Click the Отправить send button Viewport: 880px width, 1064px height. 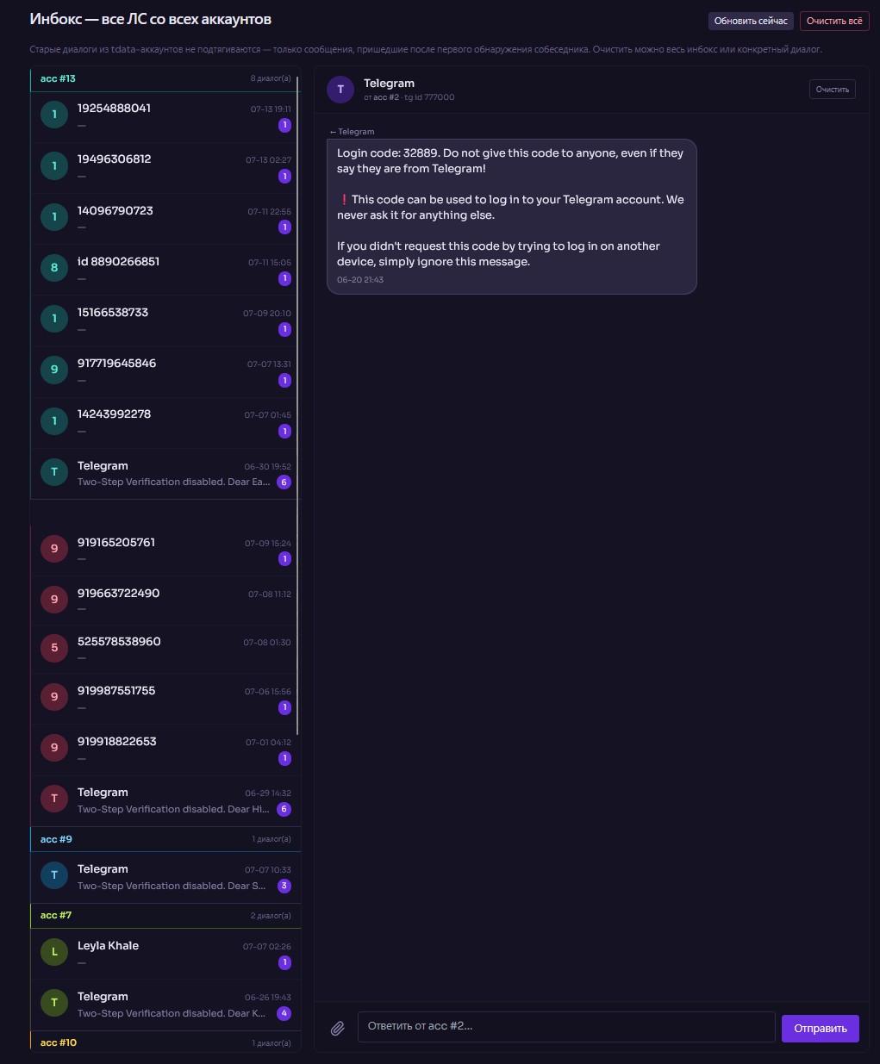tap(821, 1028)
